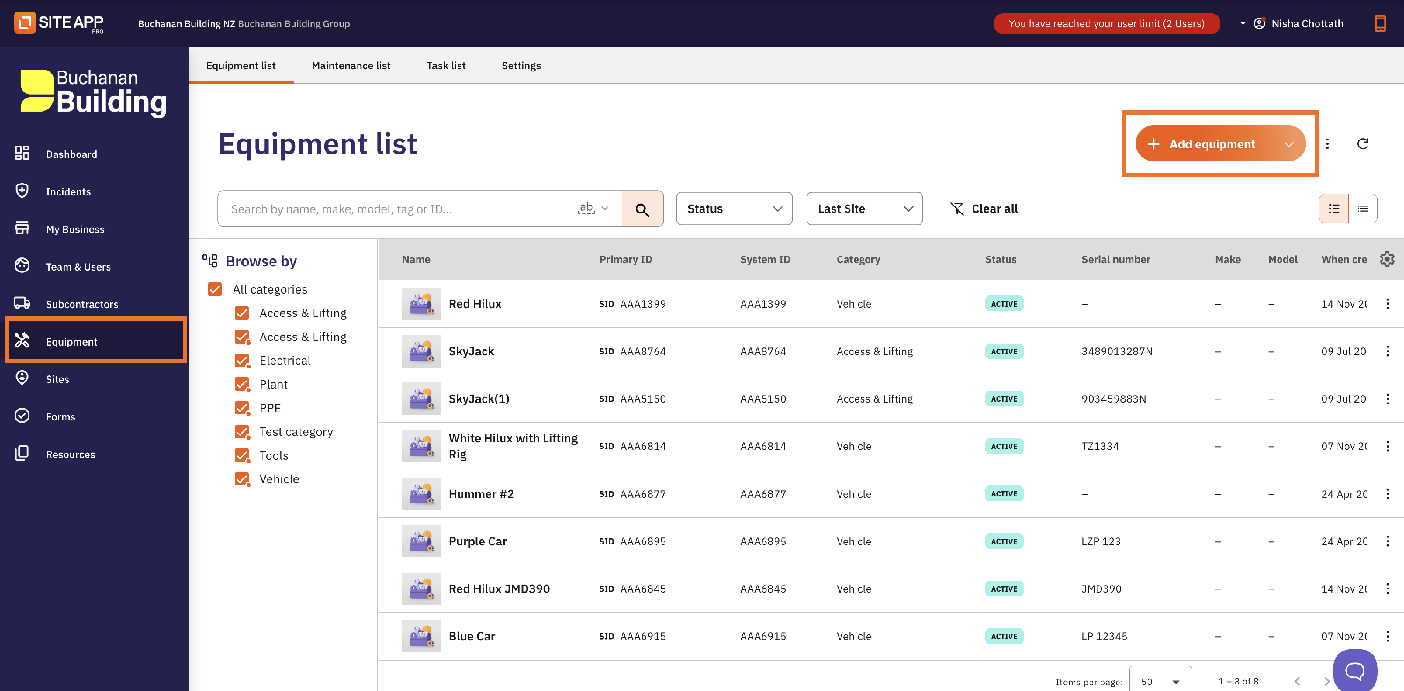
Task: Open White Hilux with Lifting Rig
Action: point(513,446)
